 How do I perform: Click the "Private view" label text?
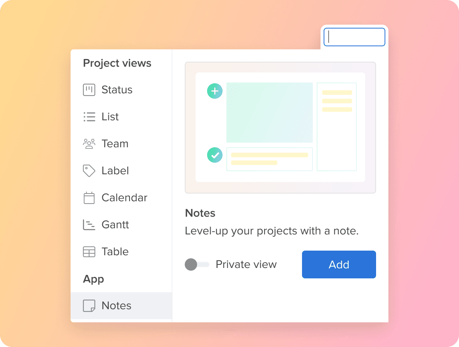pos(246,264)
